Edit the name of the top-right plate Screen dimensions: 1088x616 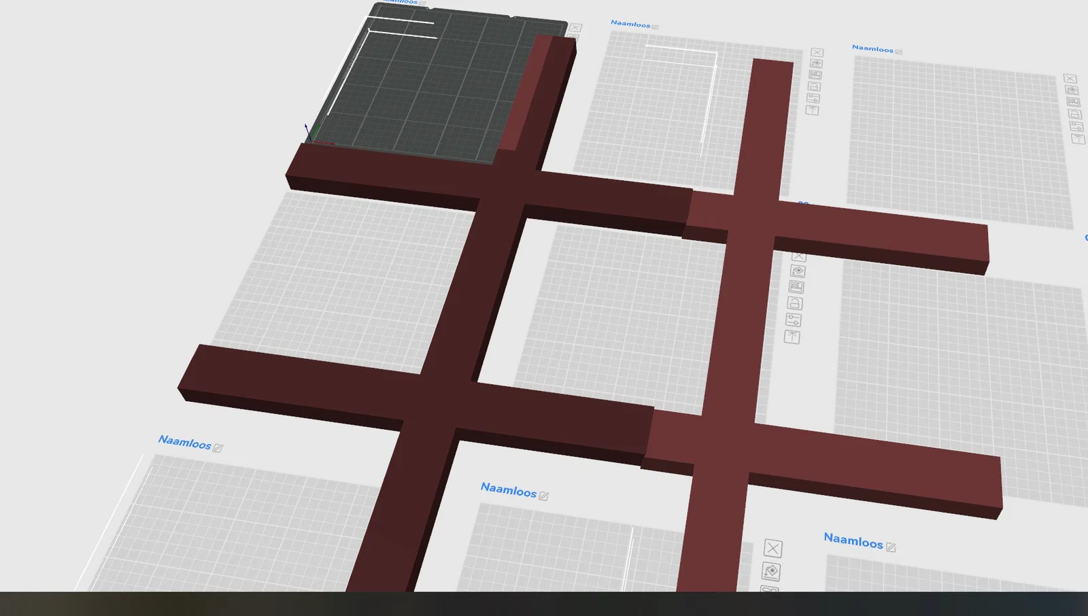click(899, 52)
